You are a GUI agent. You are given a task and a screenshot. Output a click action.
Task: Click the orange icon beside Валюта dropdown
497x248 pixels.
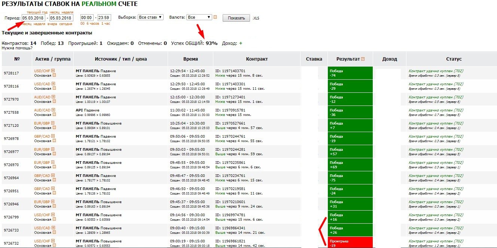click(215, 17)
